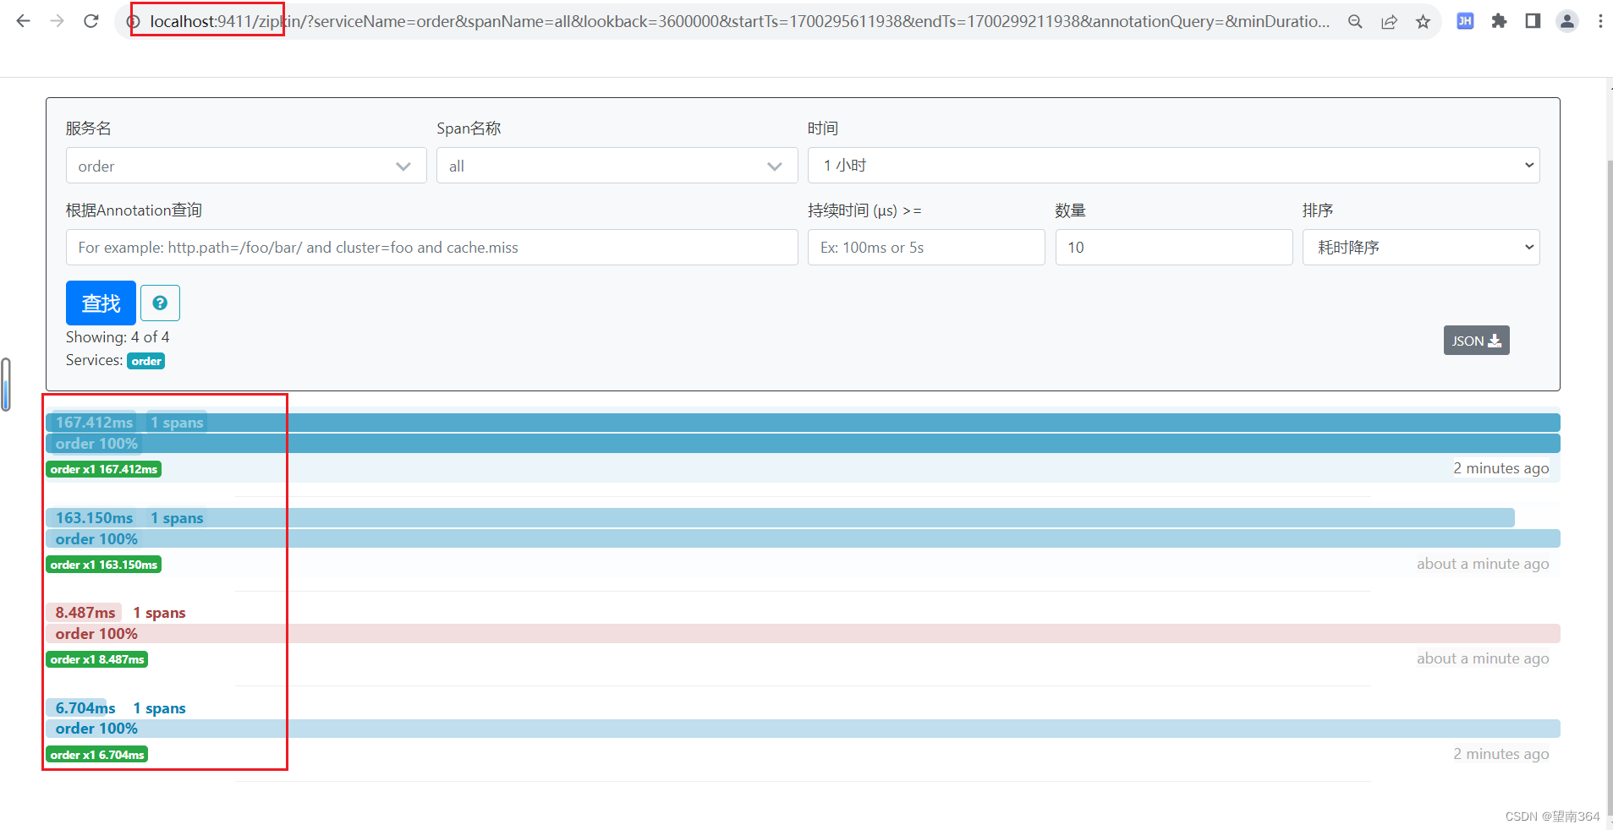The image size is (1613, 830).
Task: Open Chrome three-dot menu
Action: click(x=1600, y=21)
